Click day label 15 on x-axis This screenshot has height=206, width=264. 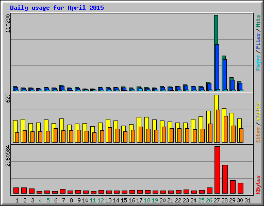(x=124, y=200)
